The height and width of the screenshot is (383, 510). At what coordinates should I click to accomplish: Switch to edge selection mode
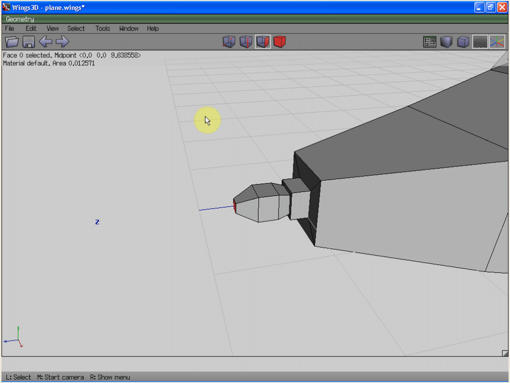(246, 42)
